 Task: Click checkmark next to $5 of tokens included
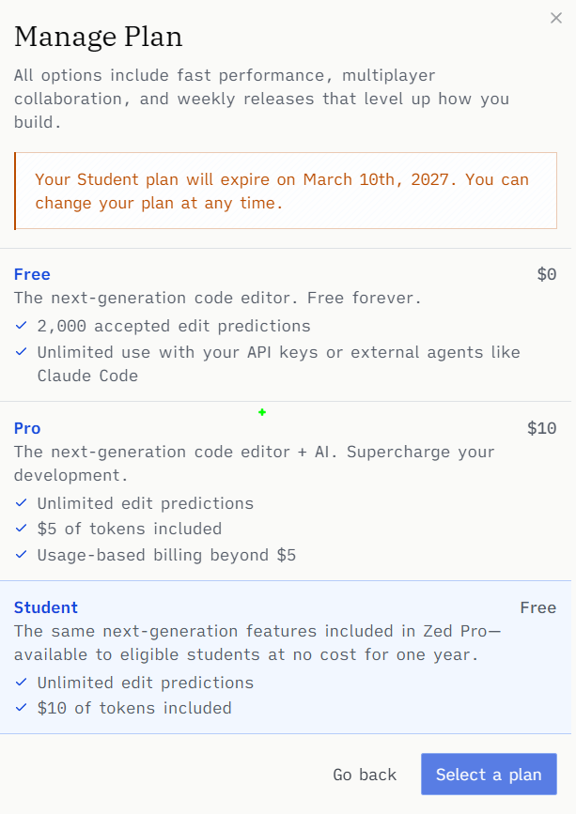21,528
